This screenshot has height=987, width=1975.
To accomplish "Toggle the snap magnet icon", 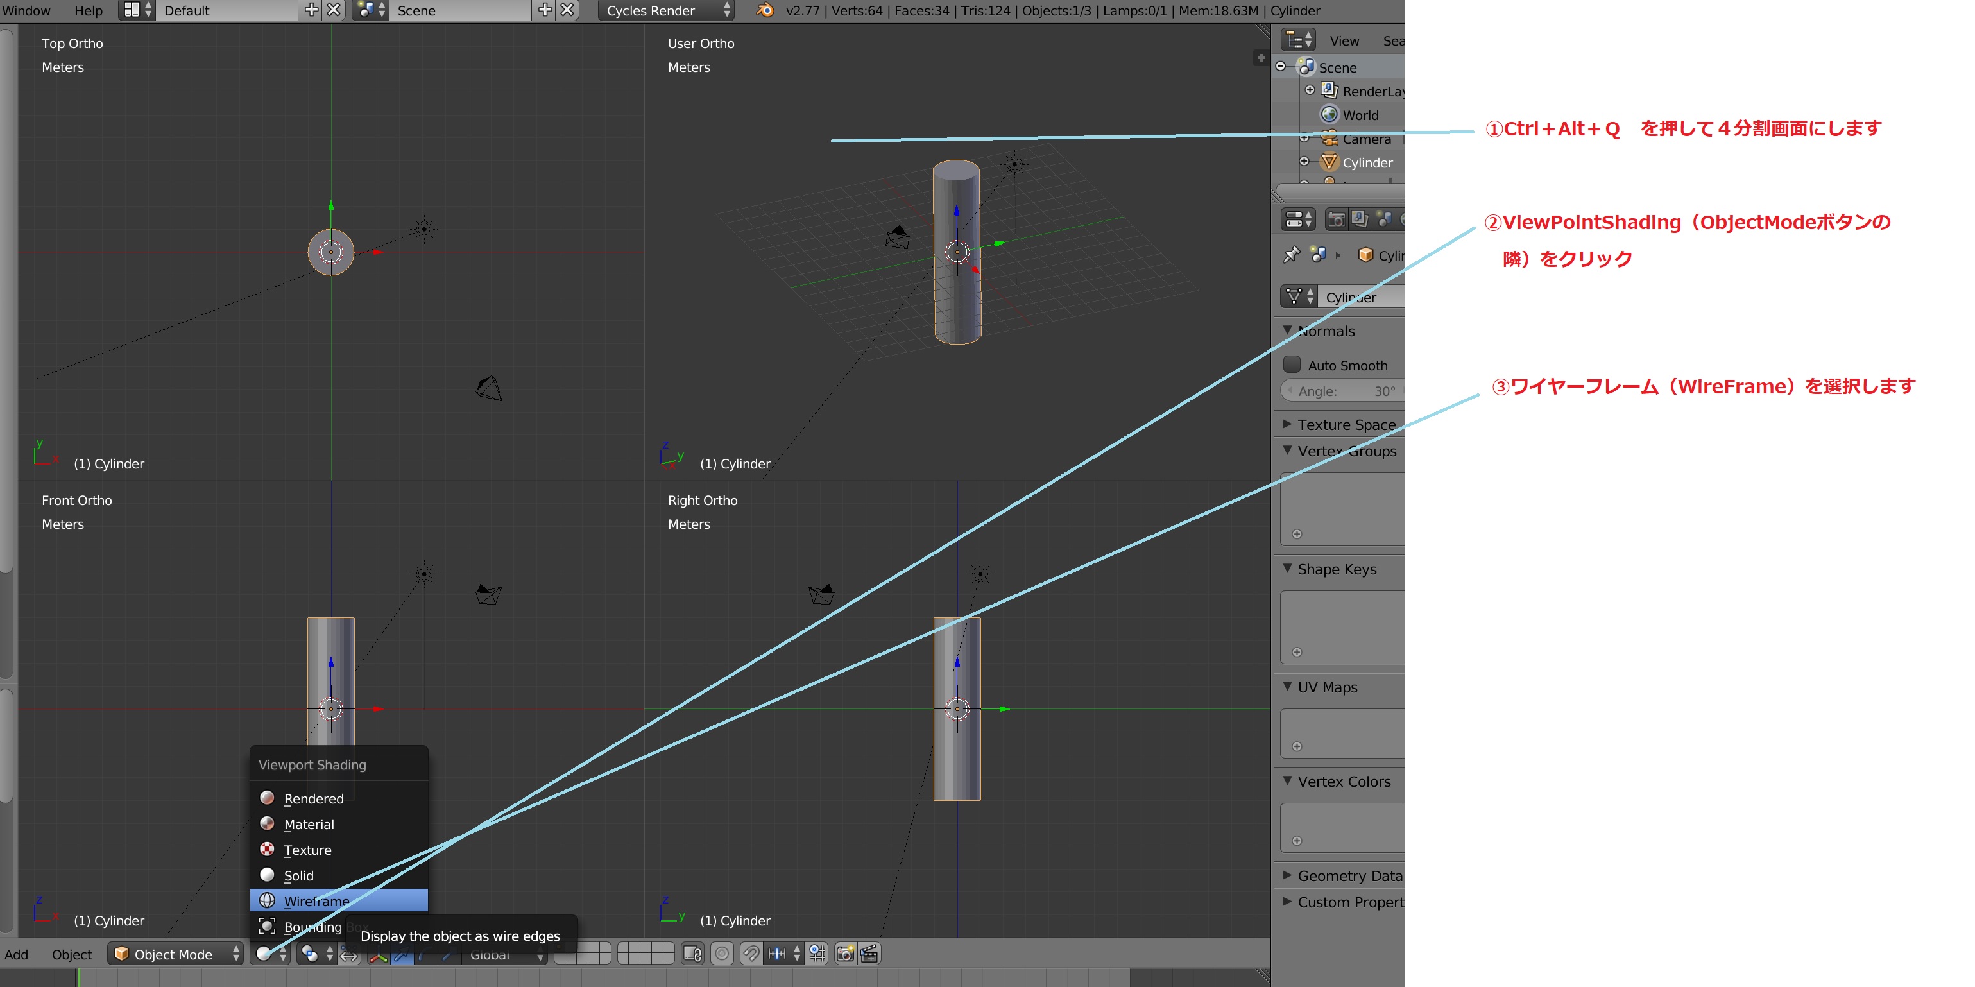I will [751, 953].
